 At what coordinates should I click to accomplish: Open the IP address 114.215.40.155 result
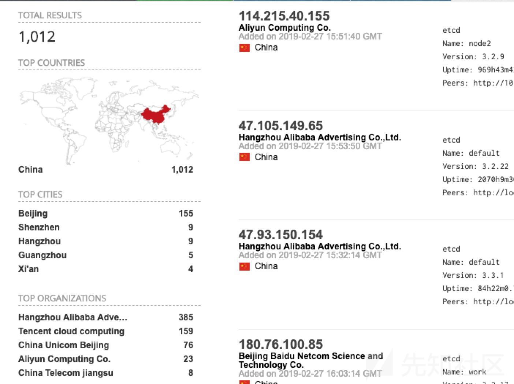click(x=284, y=16)
